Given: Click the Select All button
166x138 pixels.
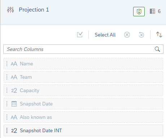Looking at the screenshot, I should 105,35.
